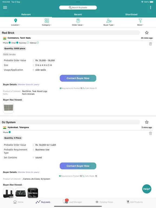This screenshot has width=156, height=208.
Task: Tap the multitasking three dots at top
Action: pos(78,2)
